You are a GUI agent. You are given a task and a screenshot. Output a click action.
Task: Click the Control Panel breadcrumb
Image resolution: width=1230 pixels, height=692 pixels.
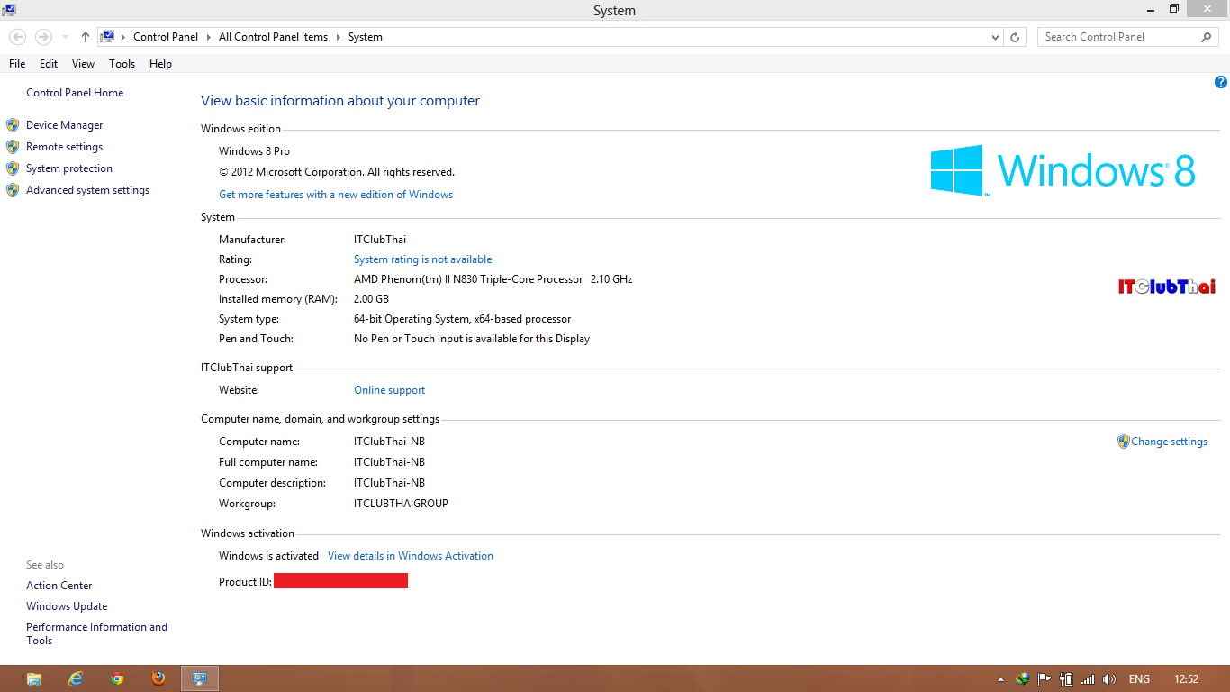click(x=166, y=37)
